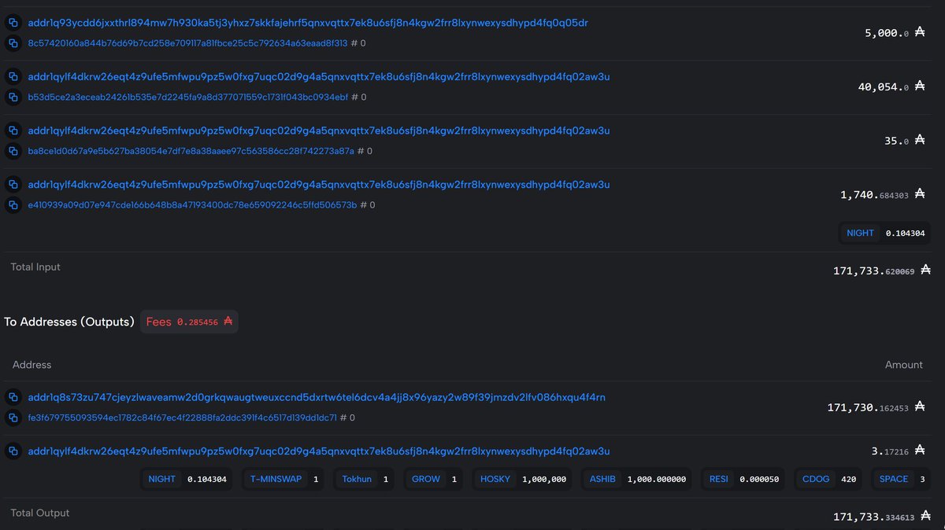Open transaction b53d5ce2a3eceab24261
Image resolution: width=945 pixels, height=530 pixels.
click(x=187, y=97)
